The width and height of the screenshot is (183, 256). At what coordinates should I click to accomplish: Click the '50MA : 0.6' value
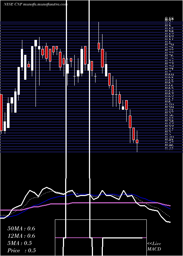pos(21,229)
